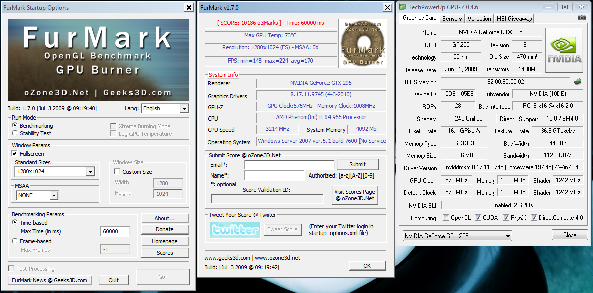The width and height of the screenshot is (593, 293).
Task: Click the Donate button
Action: coord(165,229)
